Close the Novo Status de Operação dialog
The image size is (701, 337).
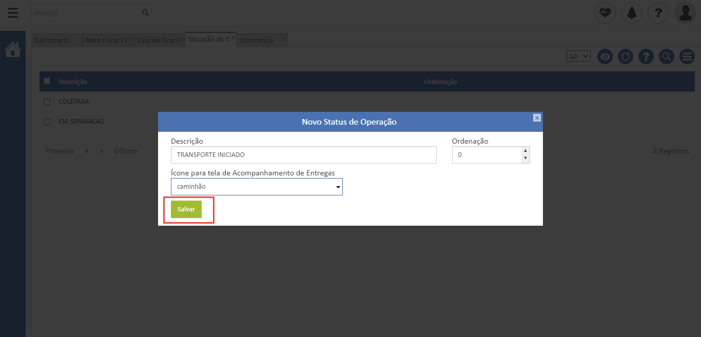point(537,118)
